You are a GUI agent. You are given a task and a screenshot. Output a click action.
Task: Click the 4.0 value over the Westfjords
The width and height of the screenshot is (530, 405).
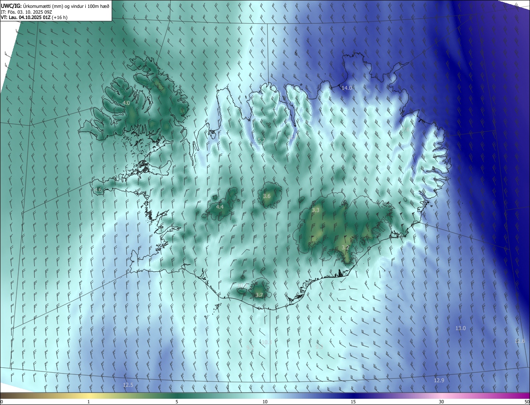coord(126,103)
